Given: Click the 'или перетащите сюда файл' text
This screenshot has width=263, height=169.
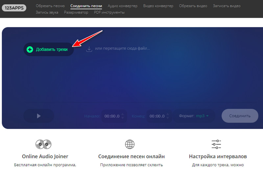Looking at the screenshot, I should pyautogui.click(x=122, y=49).
